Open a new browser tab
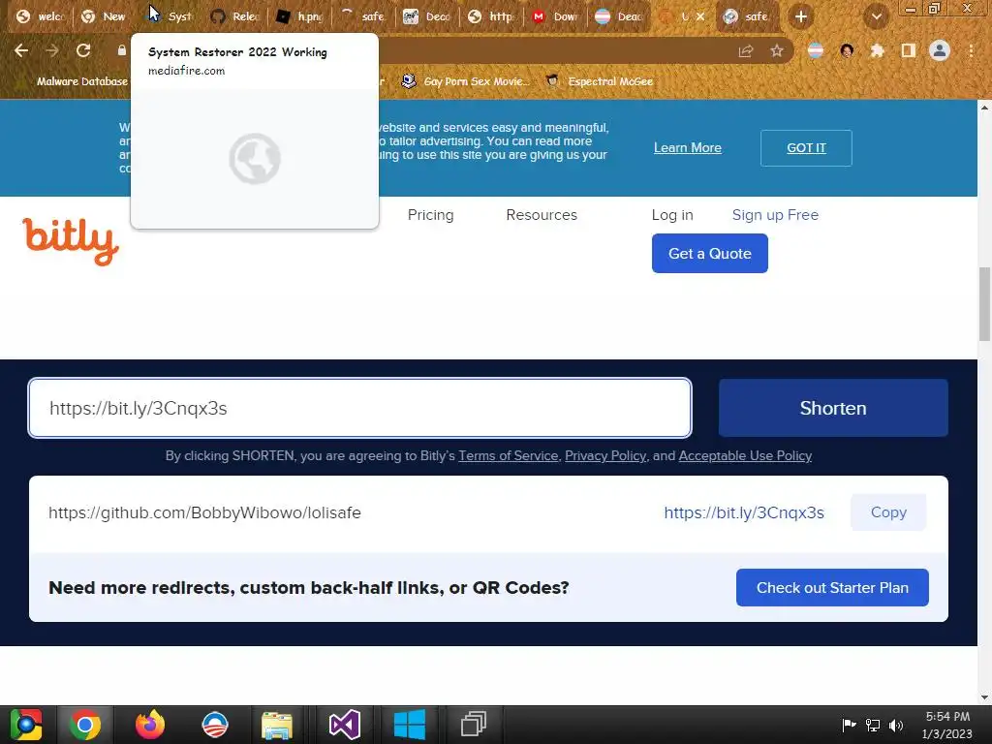 pos(801,16)
